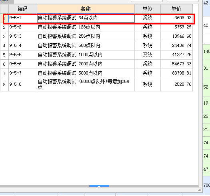Click row number 4 header
Viewport: 210px width, 196px height.
(4, 46)
